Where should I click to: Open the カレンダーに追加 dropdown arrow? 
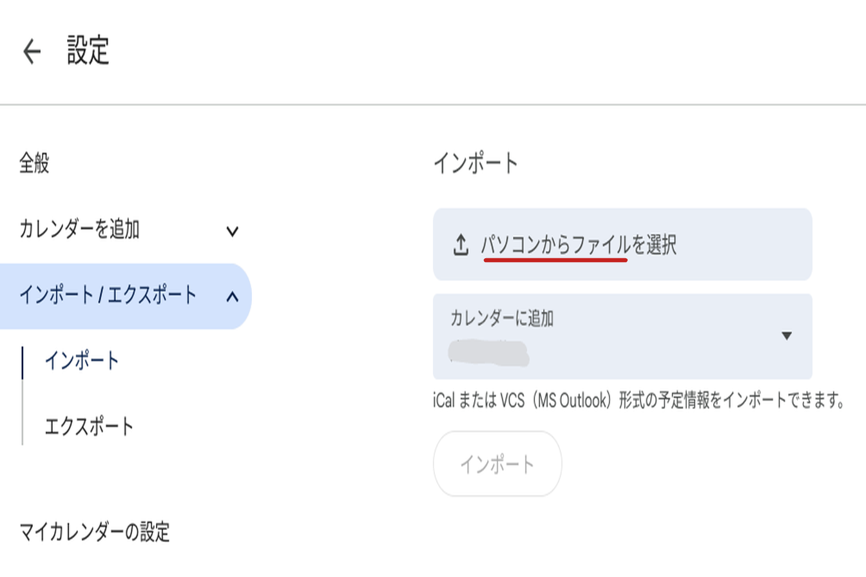[x=786, y=336]
